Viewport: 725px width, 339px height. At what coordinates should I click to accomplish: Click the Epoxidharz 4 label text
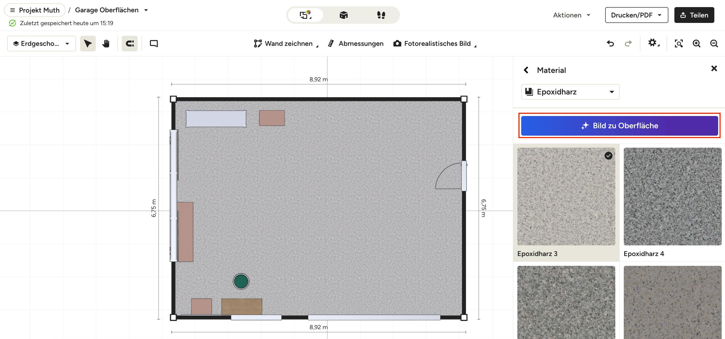pyautogui.click(x=644, y=254)
